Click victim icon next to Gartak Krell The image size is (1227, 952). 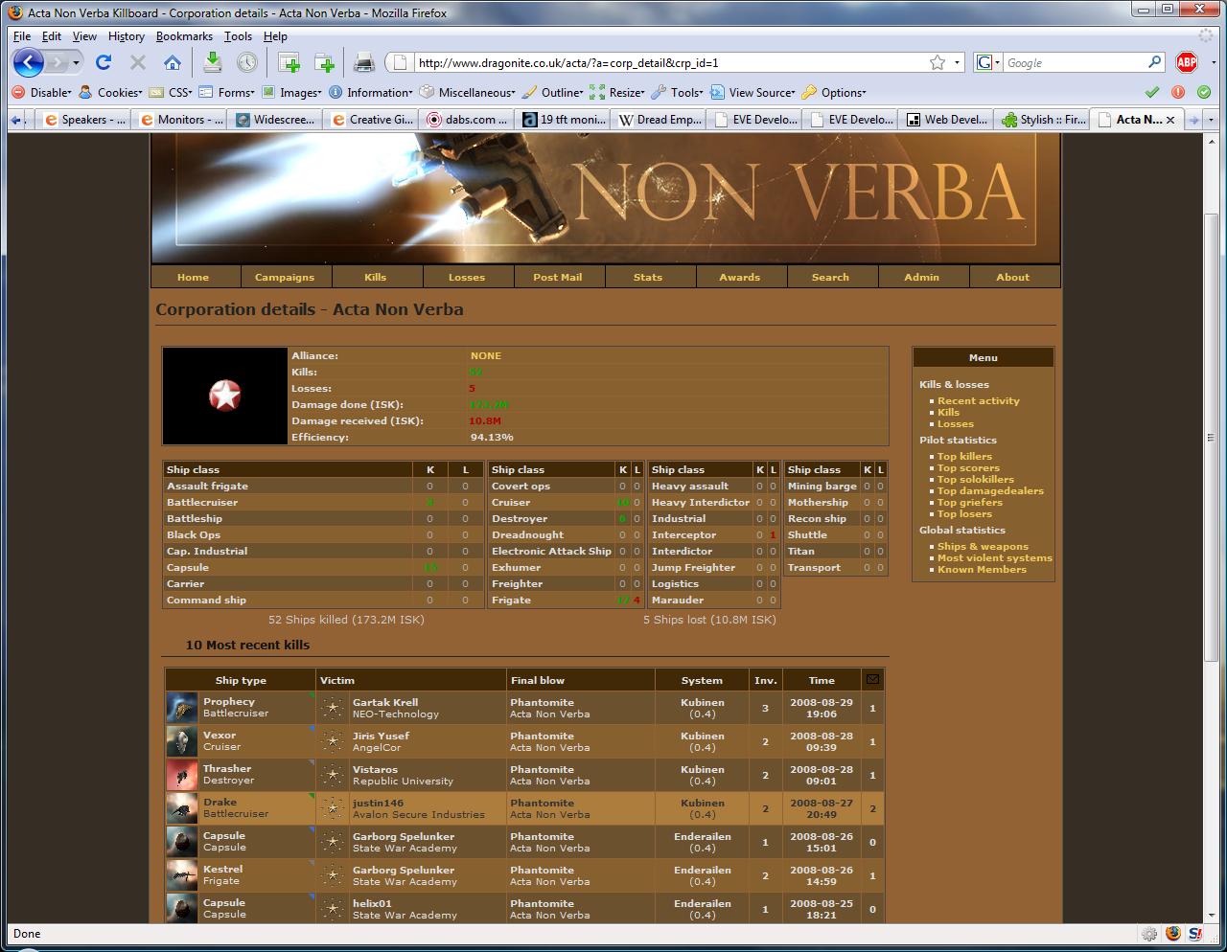[333, 709]
